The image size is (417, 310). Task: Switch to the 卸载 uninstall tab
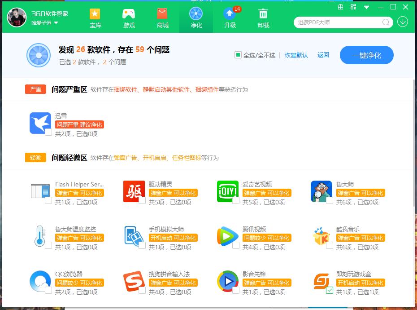tap(263, 18)
